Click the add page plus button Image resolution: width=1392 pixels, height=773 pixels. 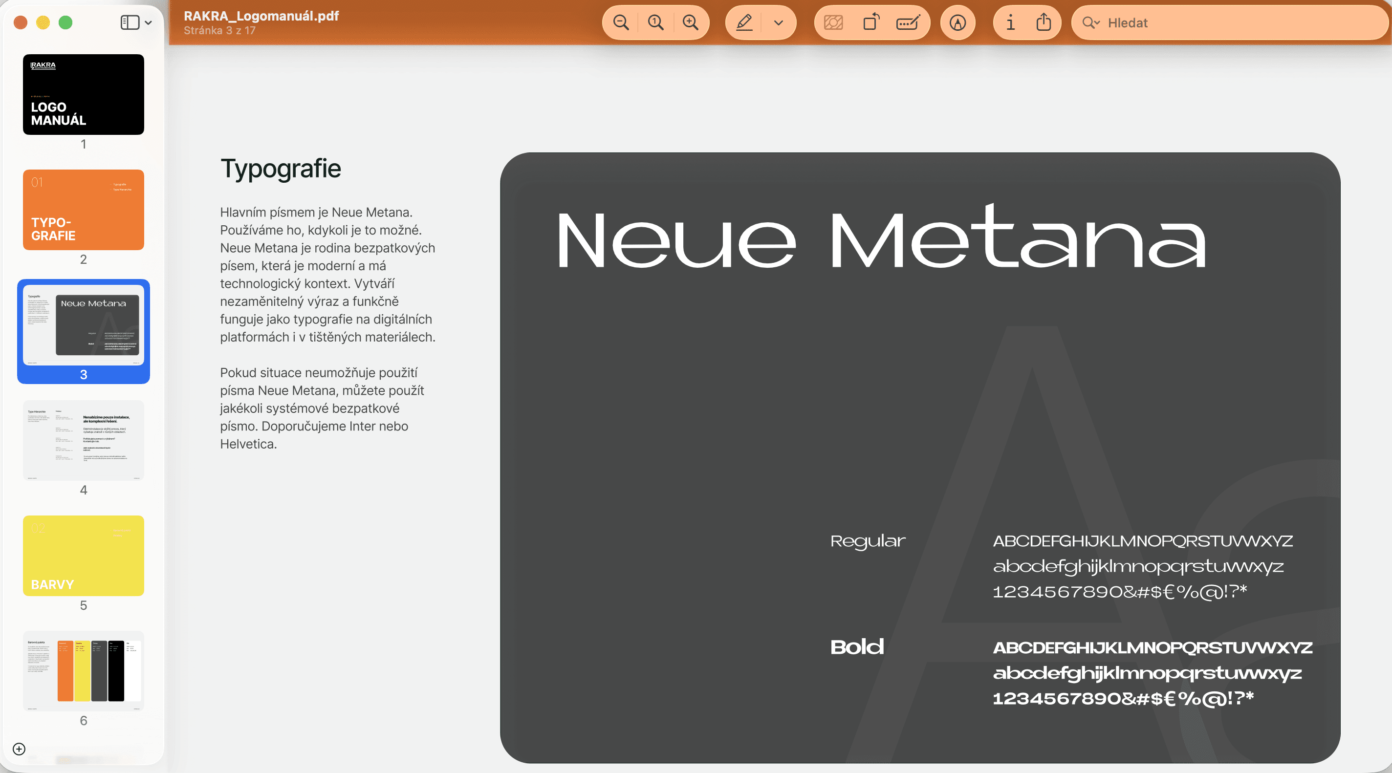(x=19, y=749)
